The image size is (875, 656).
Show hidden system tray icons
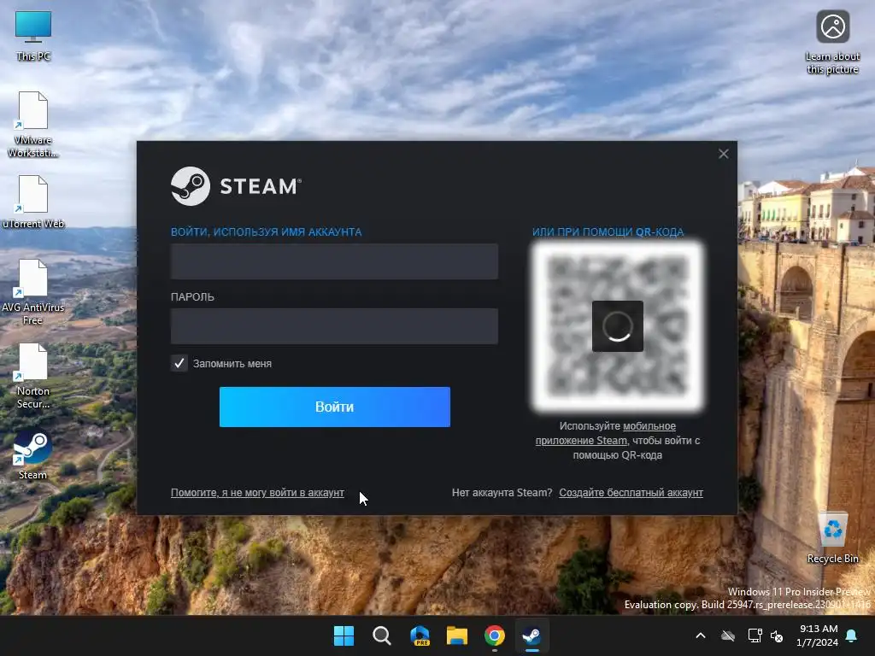[701, 635]
